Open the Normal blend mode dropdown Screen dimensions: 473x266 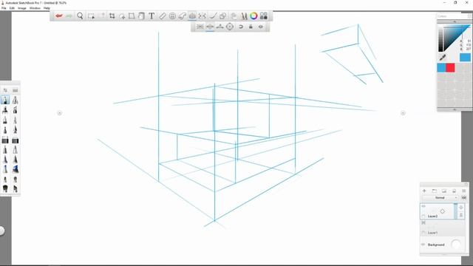440,198
